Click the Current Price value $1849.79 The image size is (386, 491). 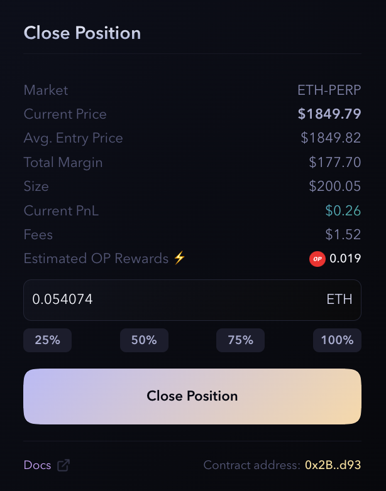tap(329, 114)
